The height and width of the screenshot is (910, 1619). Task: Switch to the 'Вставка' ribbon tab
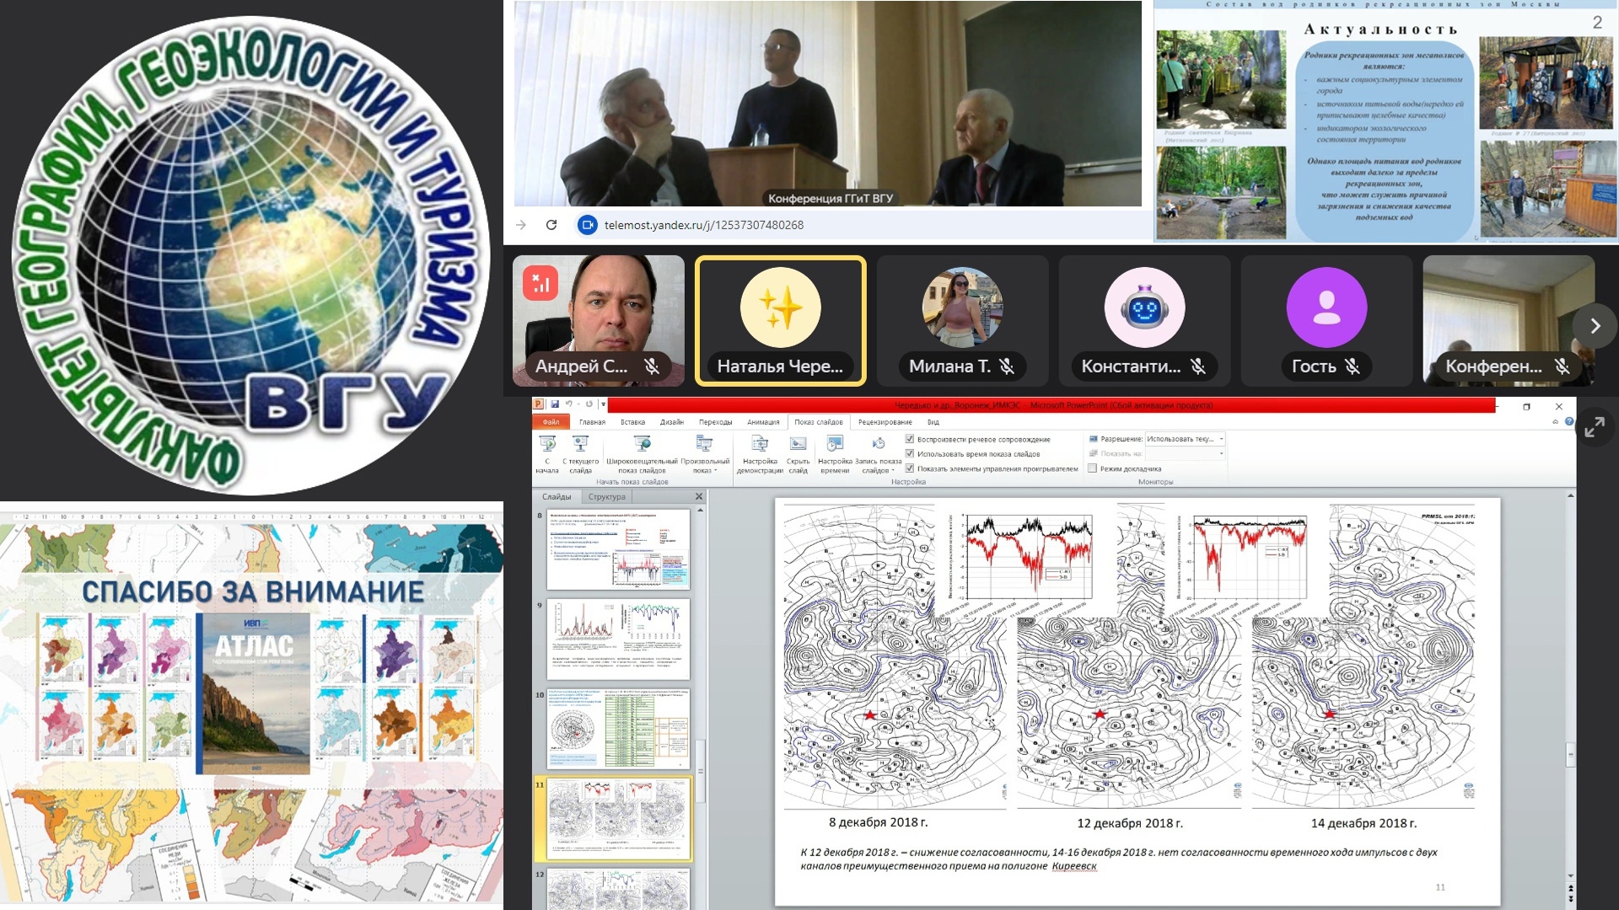(x=632, y=422)
